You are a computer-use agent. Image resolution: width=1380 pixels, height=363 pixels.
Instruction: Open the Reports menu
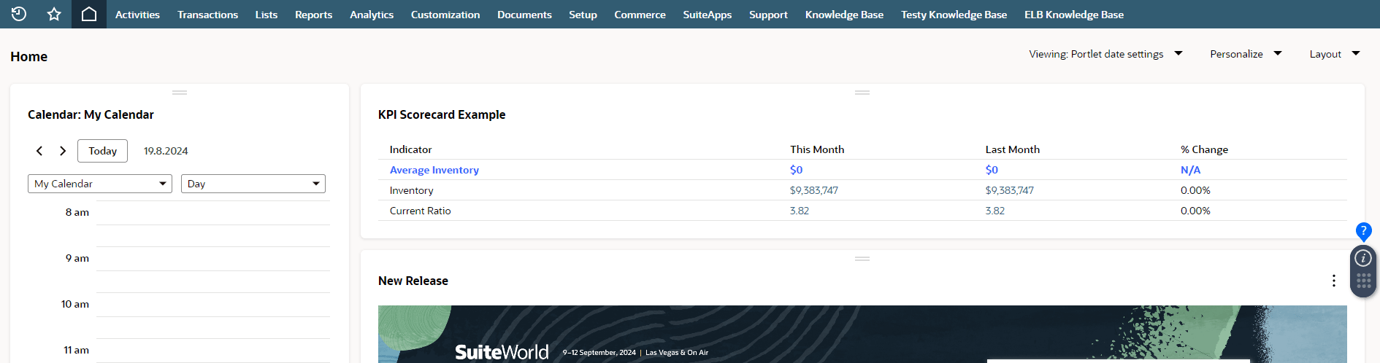click(x=313, y=15)
